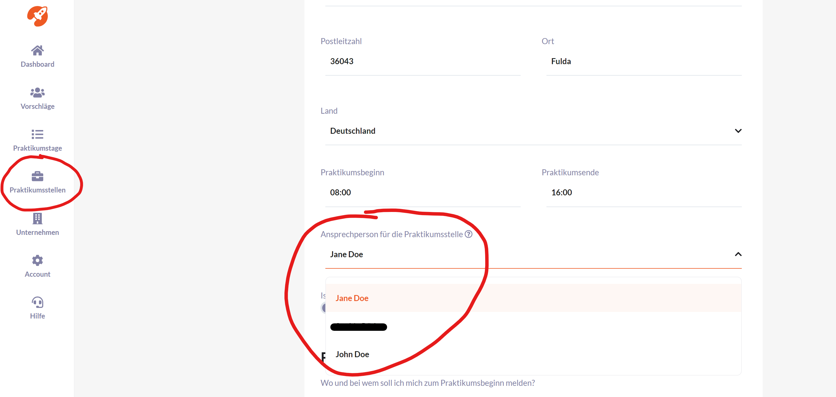Choose John Doe from the dropdown list
836x397 pixels.
tap(352, 354)
